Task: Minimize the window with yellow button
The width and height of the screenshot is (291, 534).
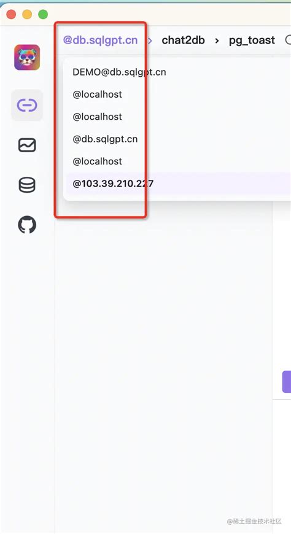Action: pyautogui.click(x=27, y=14)
